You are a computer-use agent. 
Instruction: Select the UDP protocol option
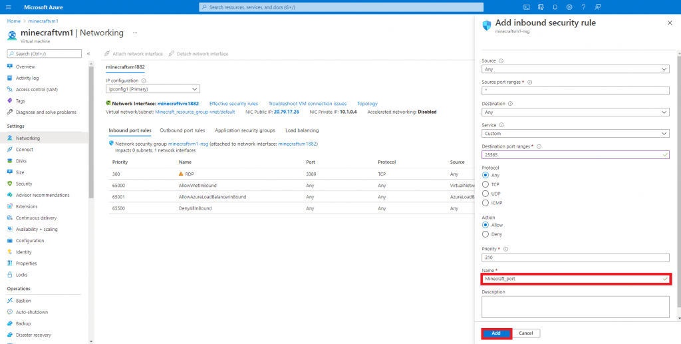point(485,194)
